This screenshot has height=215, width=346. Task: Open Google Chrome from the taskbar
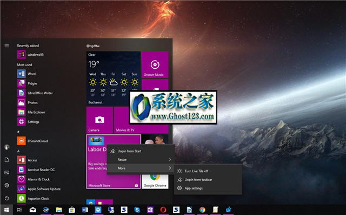pos(202,210)
